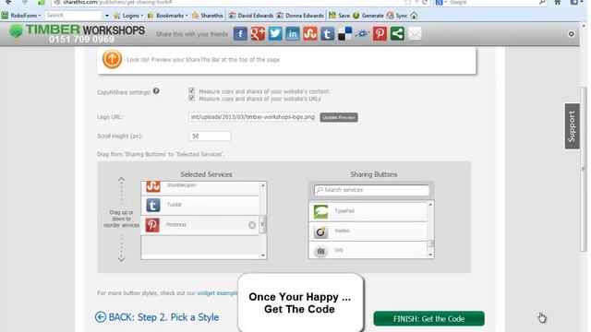This screenshot has width=591, height=332.
Task: Select Pinterest row in Selected Services
Action: [200, 225]
